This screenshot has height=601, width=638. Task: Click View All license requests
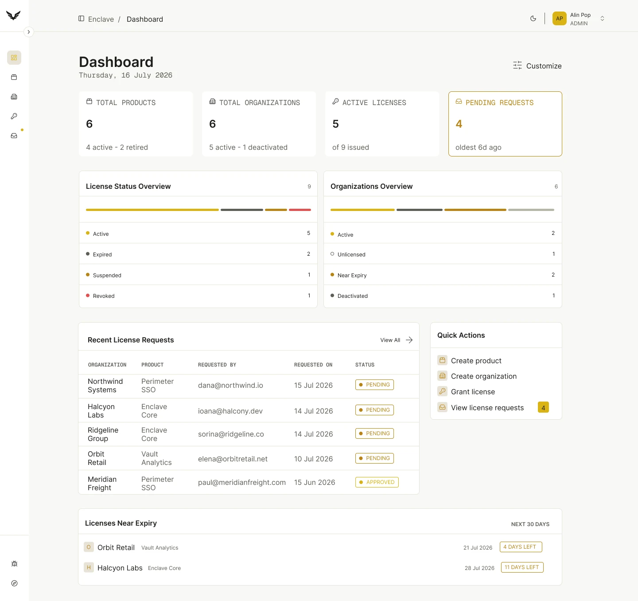tap(396, 340)
